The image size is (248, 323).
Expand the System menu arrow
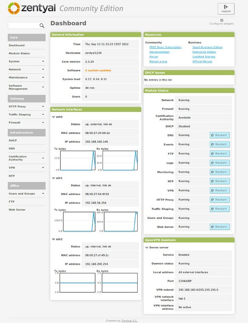43,62
